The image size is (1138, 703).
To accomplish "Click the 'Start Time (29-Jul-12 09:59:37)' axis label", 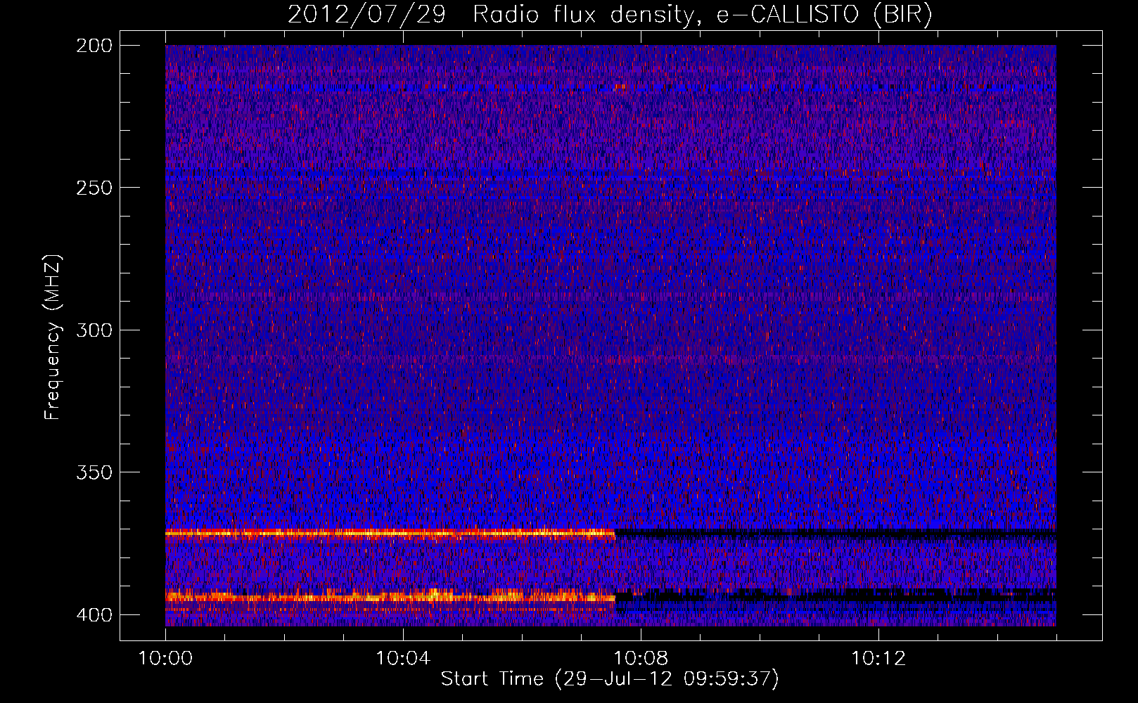I will (610, 679).
